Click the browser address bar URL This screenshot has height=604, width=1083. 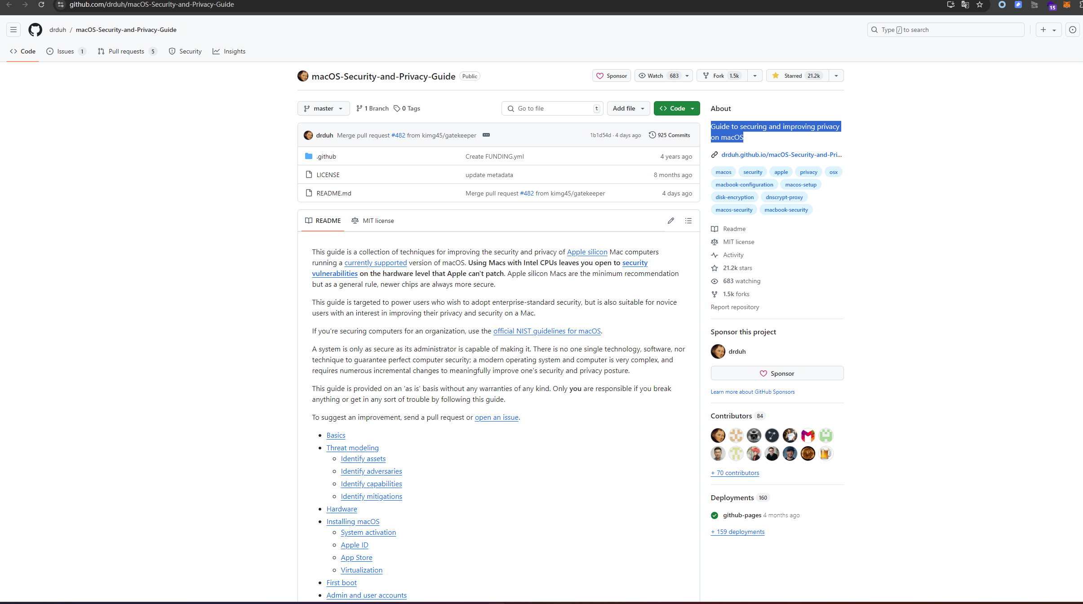click(151, 4)
